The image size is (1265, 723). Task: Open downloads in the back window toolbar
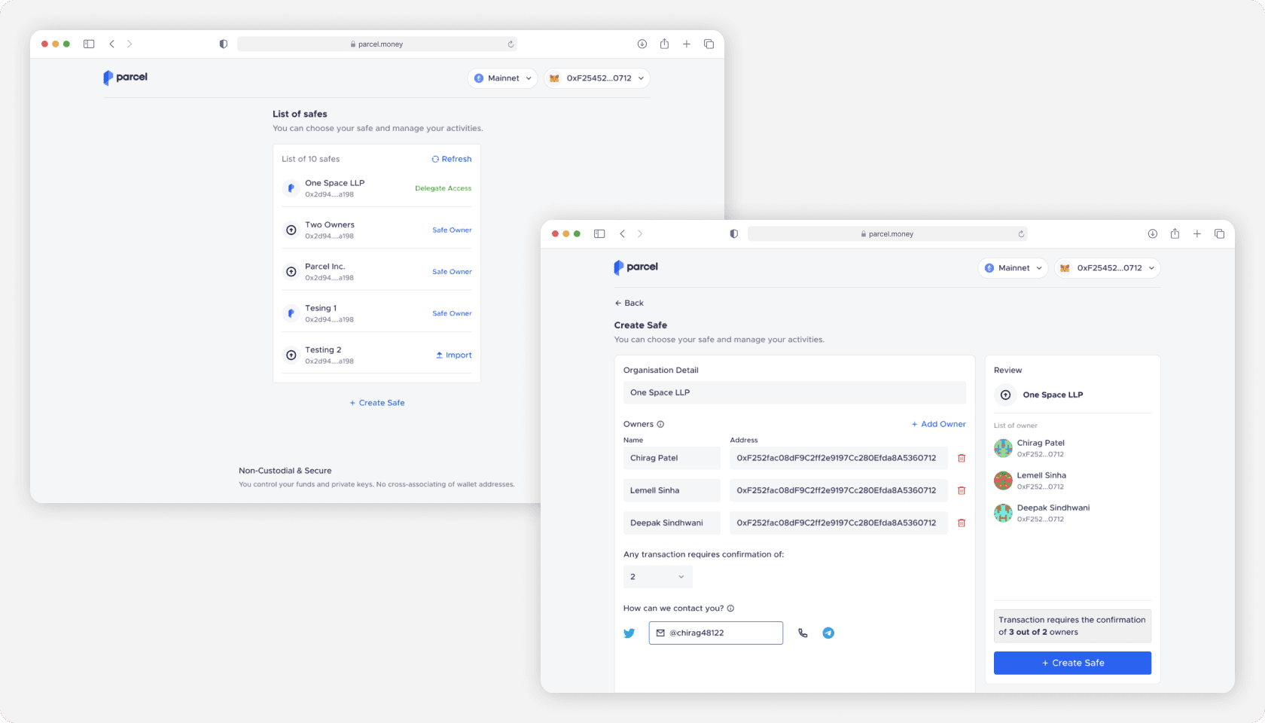(642, 44)
